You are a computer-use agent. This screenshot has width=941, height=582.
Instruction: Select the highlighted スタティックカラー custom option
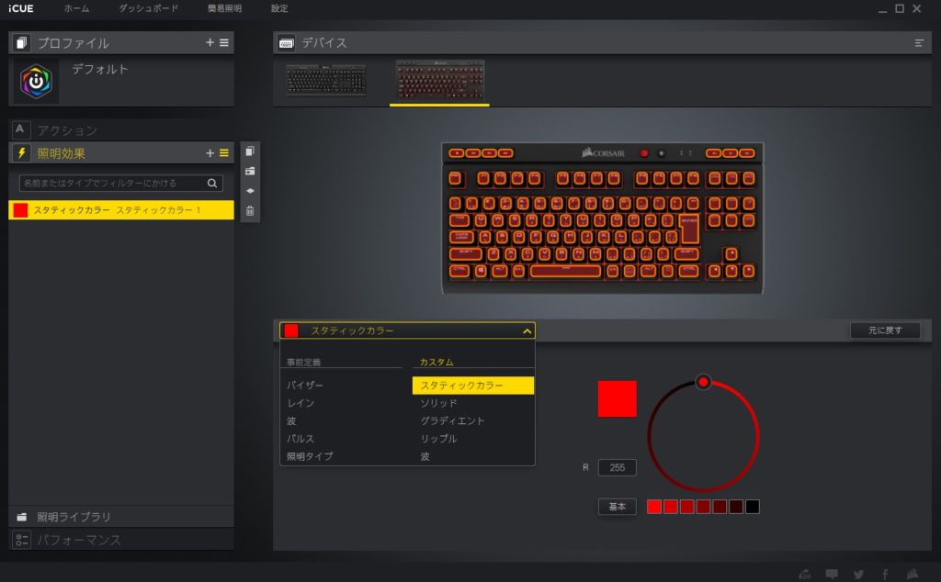coord(473,386)
